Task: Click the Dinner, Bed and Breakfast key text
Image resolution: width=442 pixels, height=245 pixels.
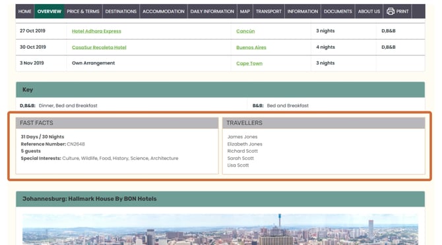Action: pos(68,106)
